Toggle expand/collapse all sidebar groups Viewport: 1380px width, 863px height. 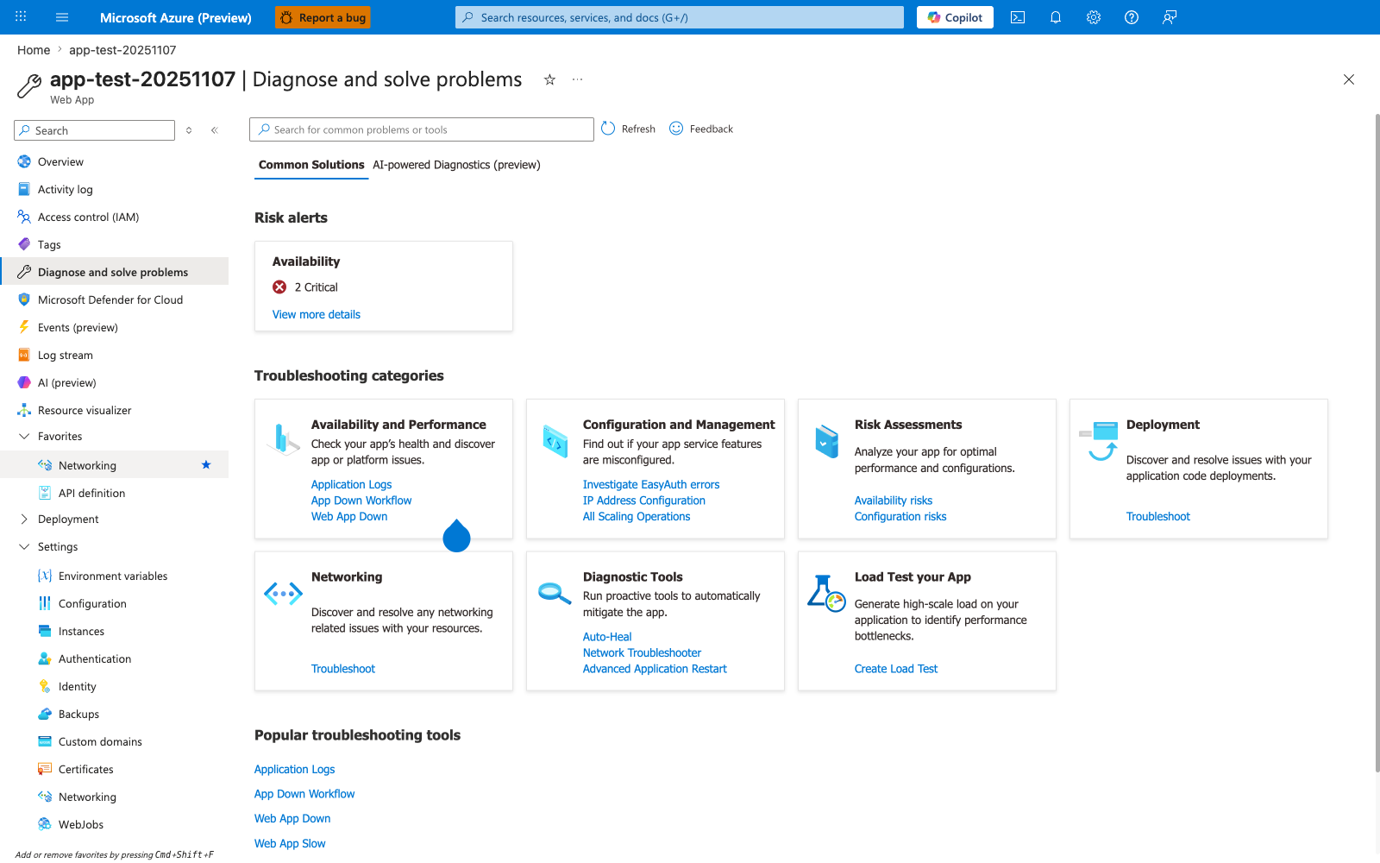click(189, 130)
